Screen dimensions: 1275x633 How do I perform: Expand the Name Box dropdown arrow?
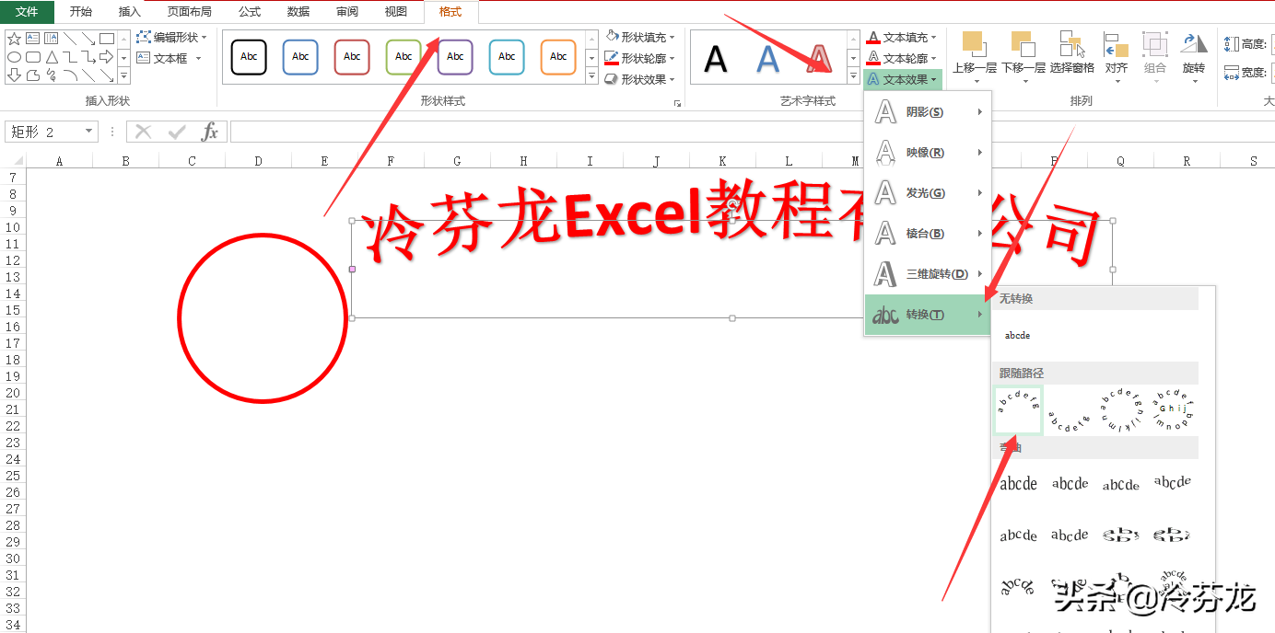(89, 132)
